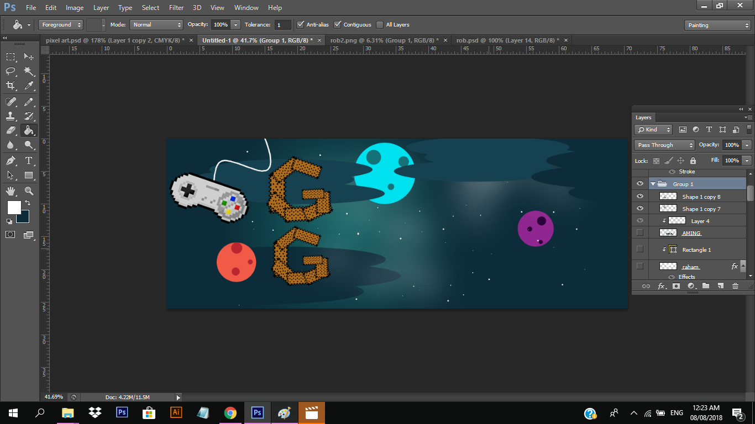Select the History Brush tool
This screenshot has height=424, width=755.
(x=29, y=116)
